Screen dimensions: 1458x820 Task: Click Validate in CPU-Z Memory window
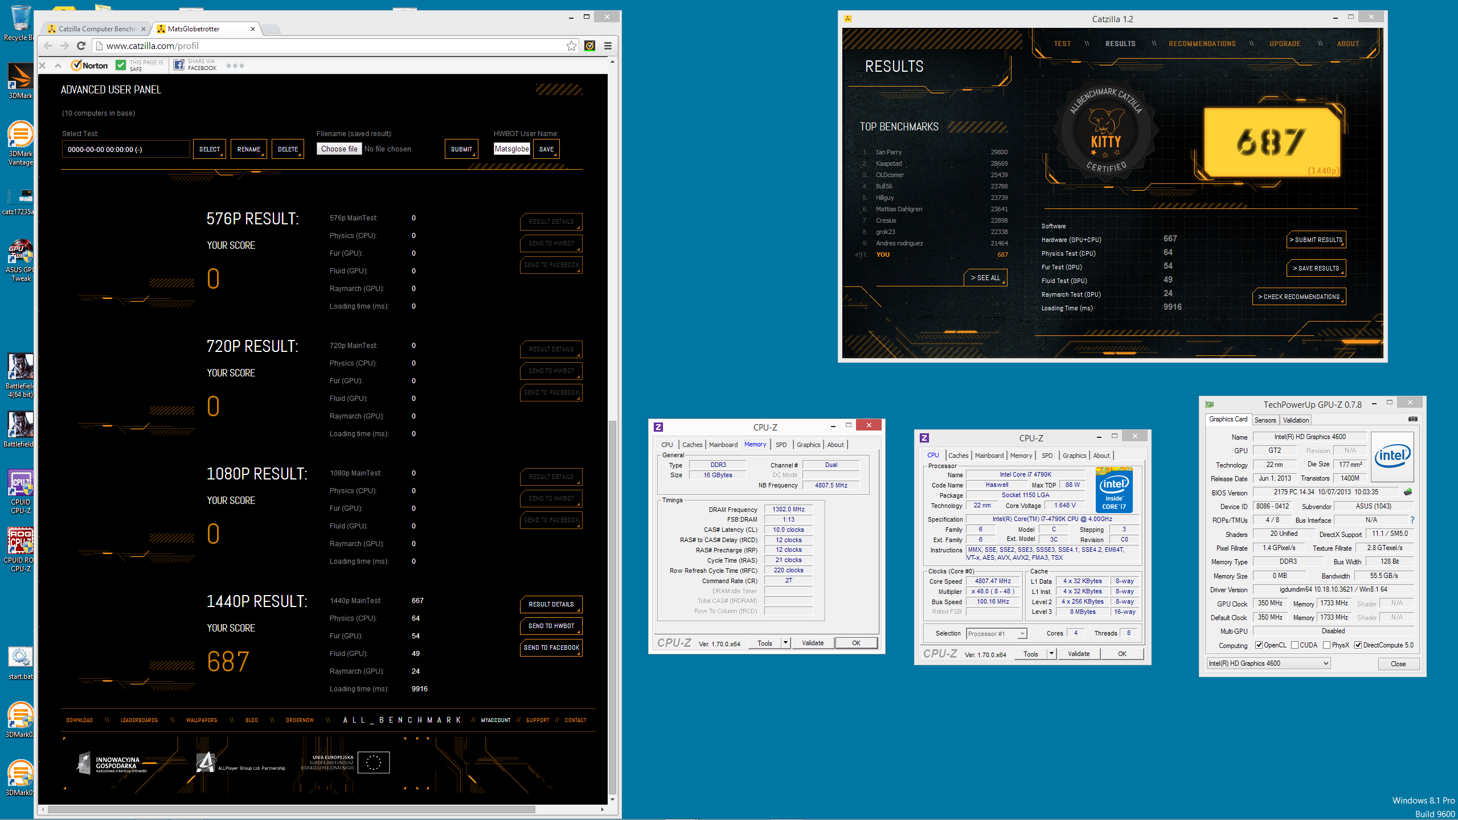tap(813, 643)
